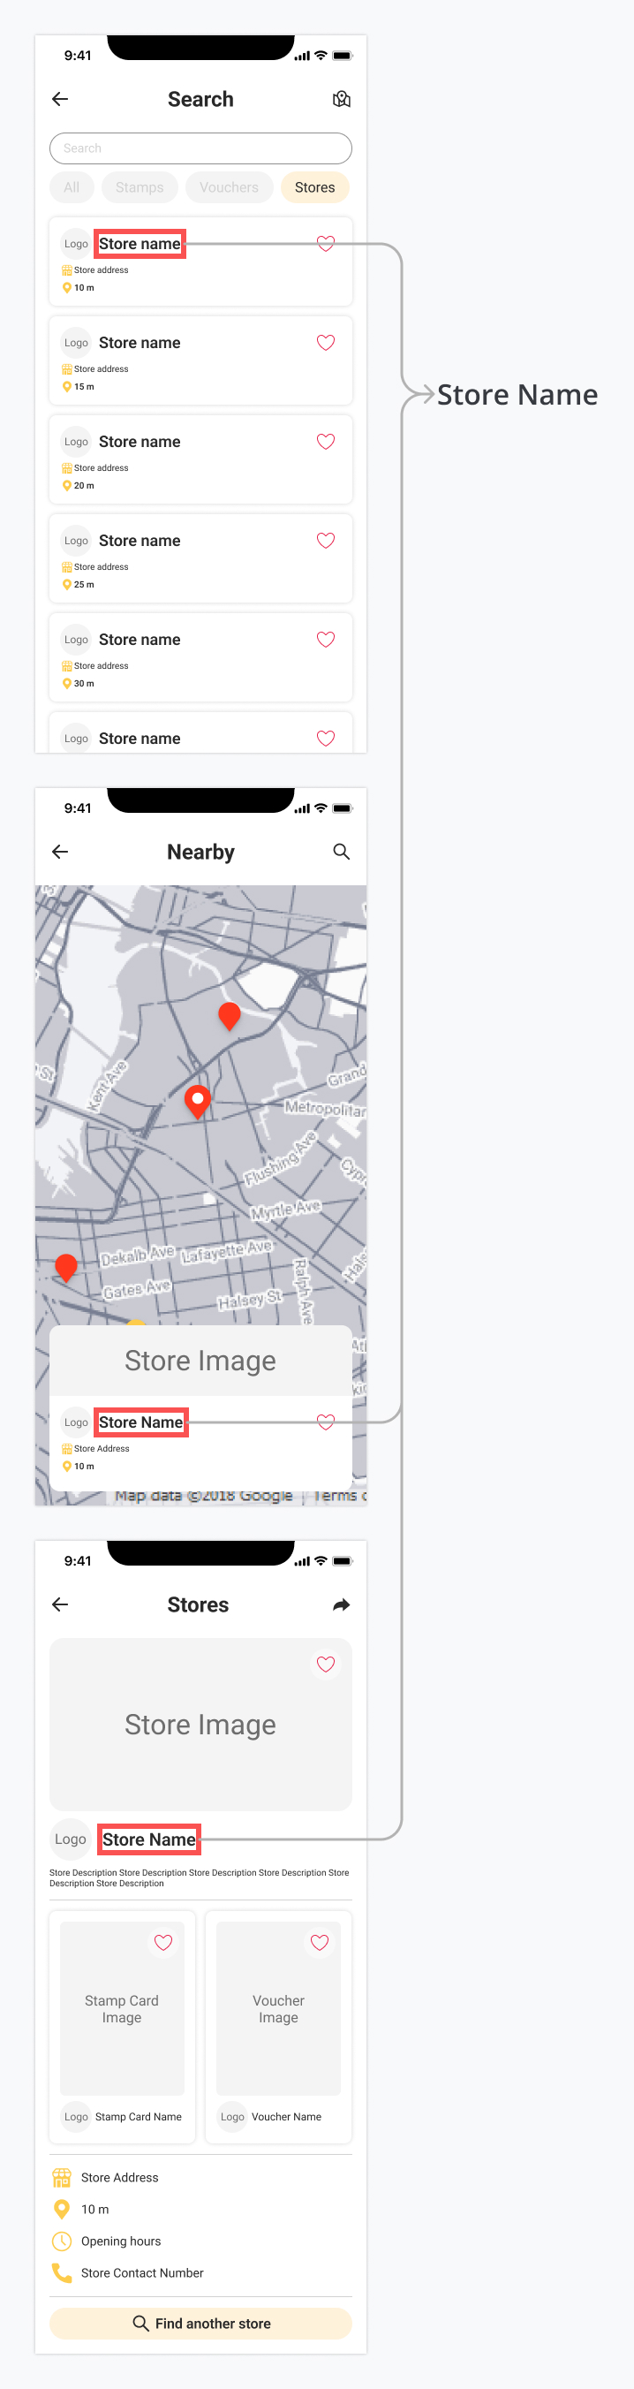Open the Voucher Image thumbnail
The image size is (634, 2389).
(x=278, y=2008)
